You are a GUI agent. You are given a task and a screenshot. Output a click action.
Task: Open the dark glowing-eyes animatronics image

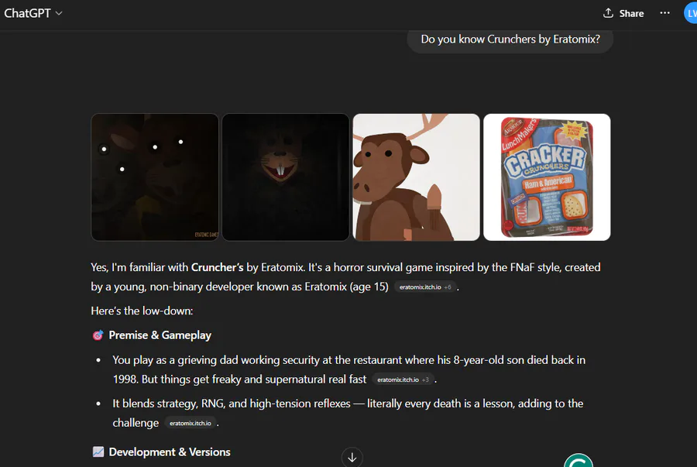point(155,177)
